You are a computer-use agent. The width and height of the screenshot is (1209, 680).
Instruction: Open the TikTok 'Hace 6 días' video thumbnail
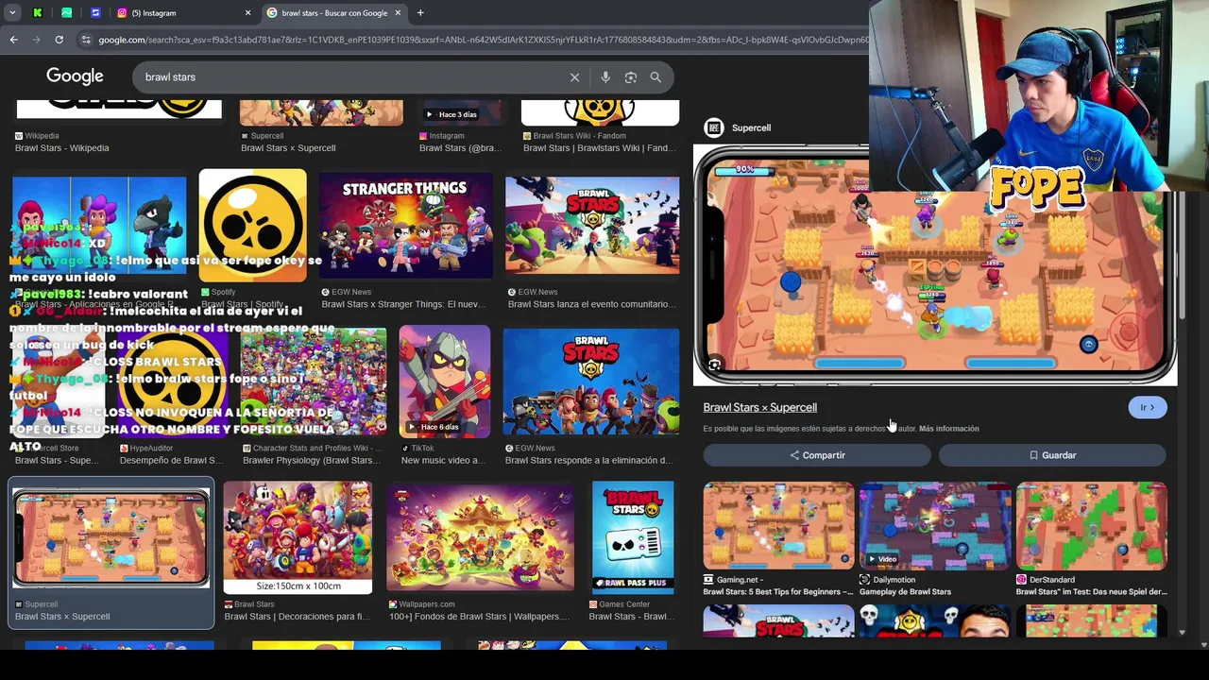(444, 382)
